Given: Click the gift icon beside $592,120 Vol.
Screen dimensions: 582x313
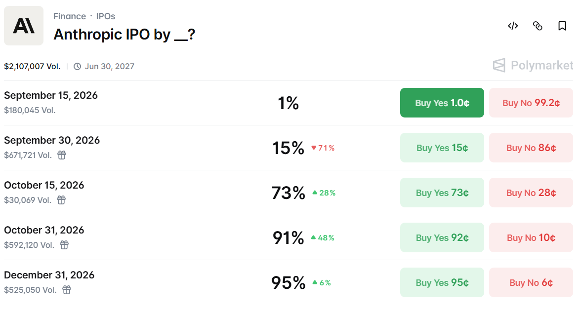Looking at the screenshot, I should pyautogui.click(x=64, y=245).
